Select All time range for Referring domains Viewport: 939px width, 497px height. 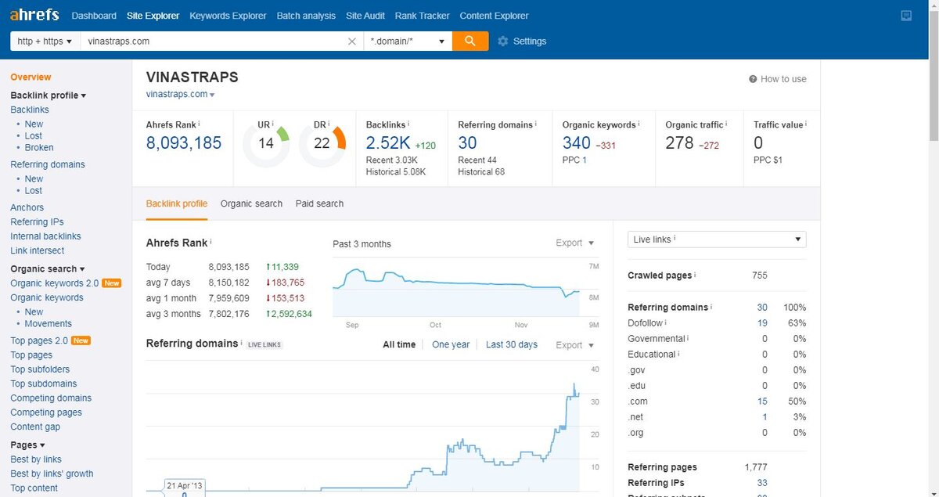[399, 344]
